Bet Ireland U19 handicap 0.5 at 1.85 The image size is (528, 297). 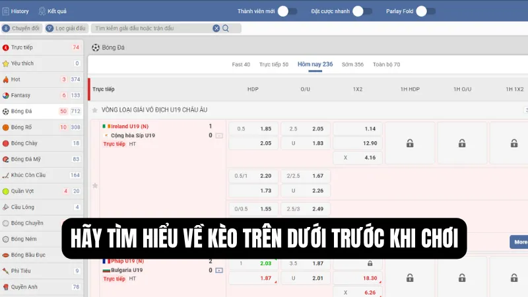coord(253,129)
